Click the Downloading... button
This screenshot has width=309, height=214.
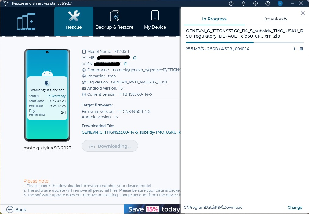pyautogui.click(x=110, y=146)
